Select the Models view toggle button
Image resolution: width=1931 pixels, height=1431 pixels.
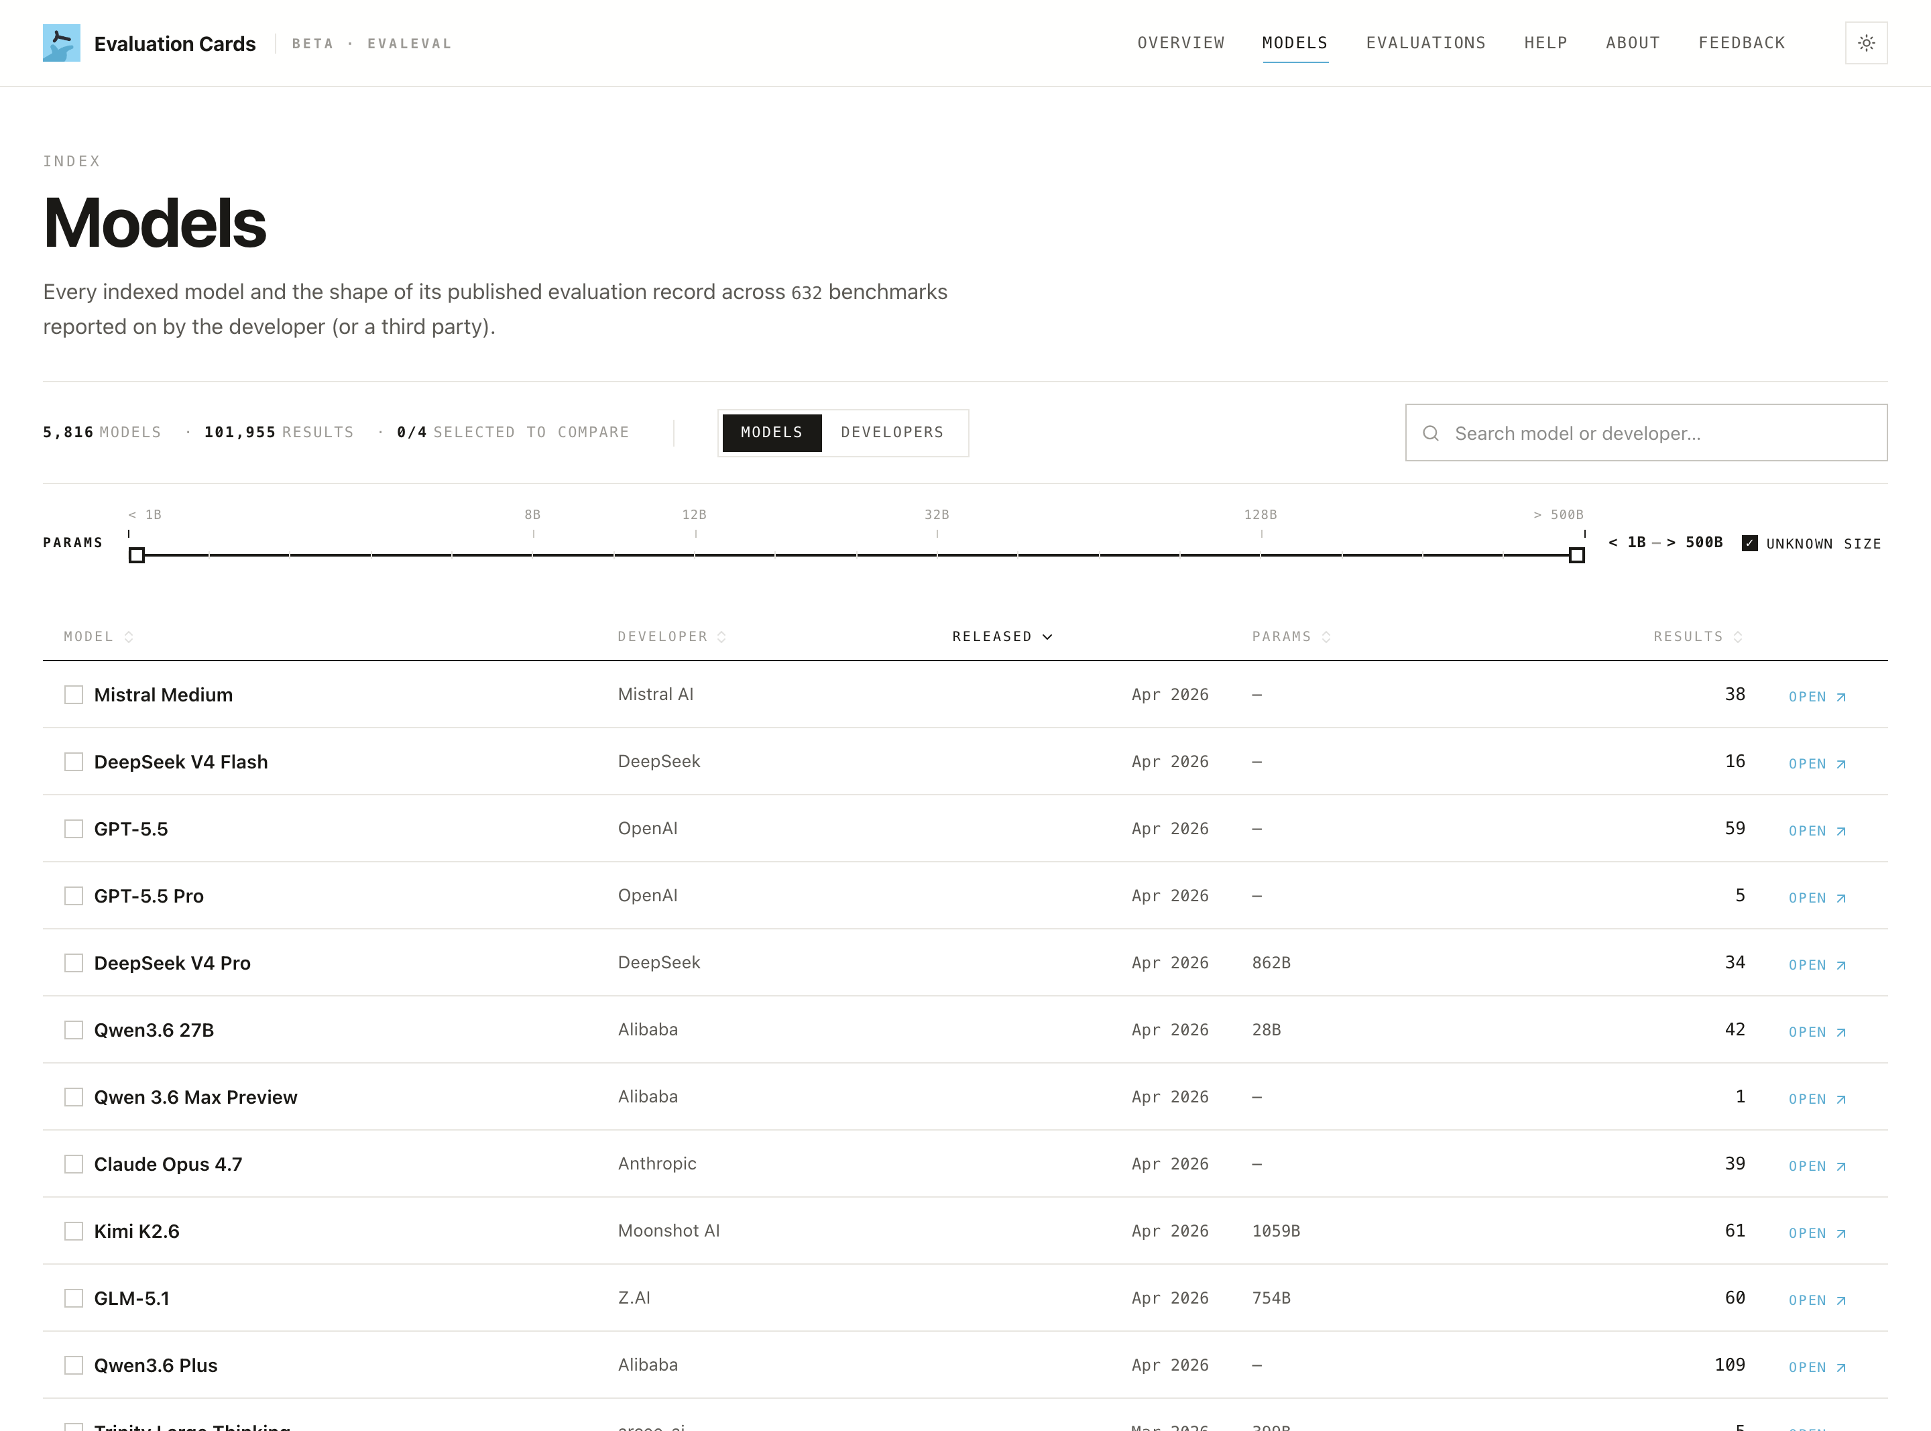pos(772,433)
